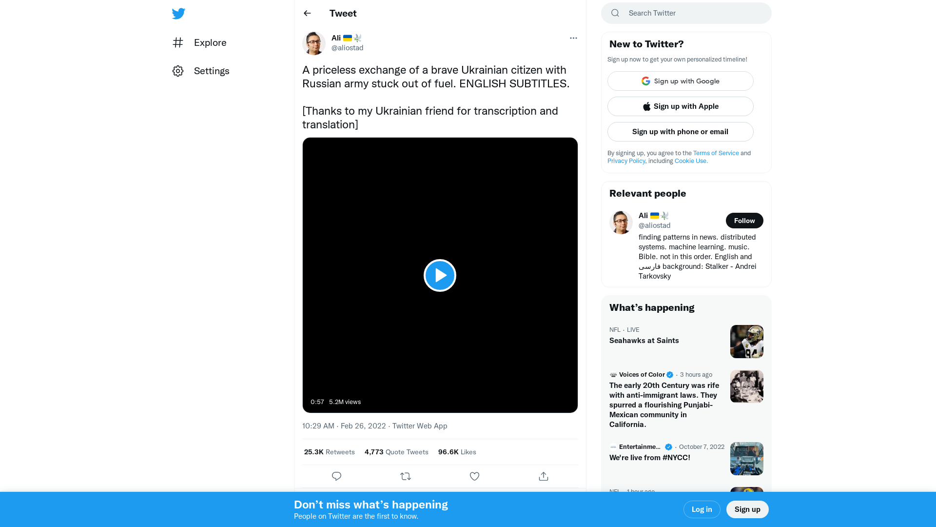Play the tweet video
Viewport: 936px width, 527px height.
click(440, 275)
